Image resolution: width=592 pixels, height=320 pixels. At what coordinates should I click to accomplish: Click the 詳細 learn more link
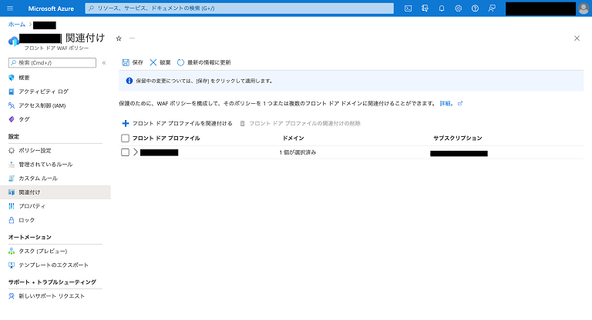pyautogui.click(x=446, y=103)
